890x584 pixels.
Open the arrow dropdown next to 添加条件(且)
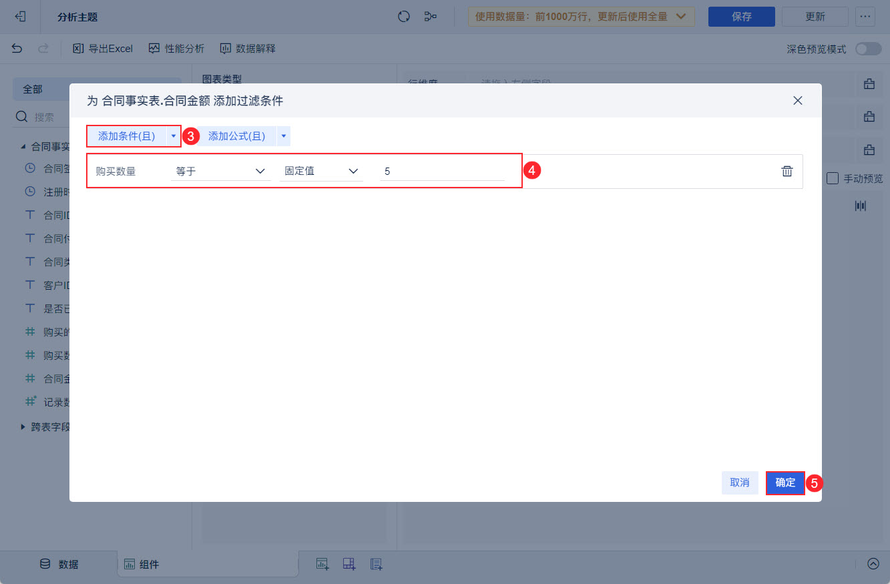click(x=174, y=136)
